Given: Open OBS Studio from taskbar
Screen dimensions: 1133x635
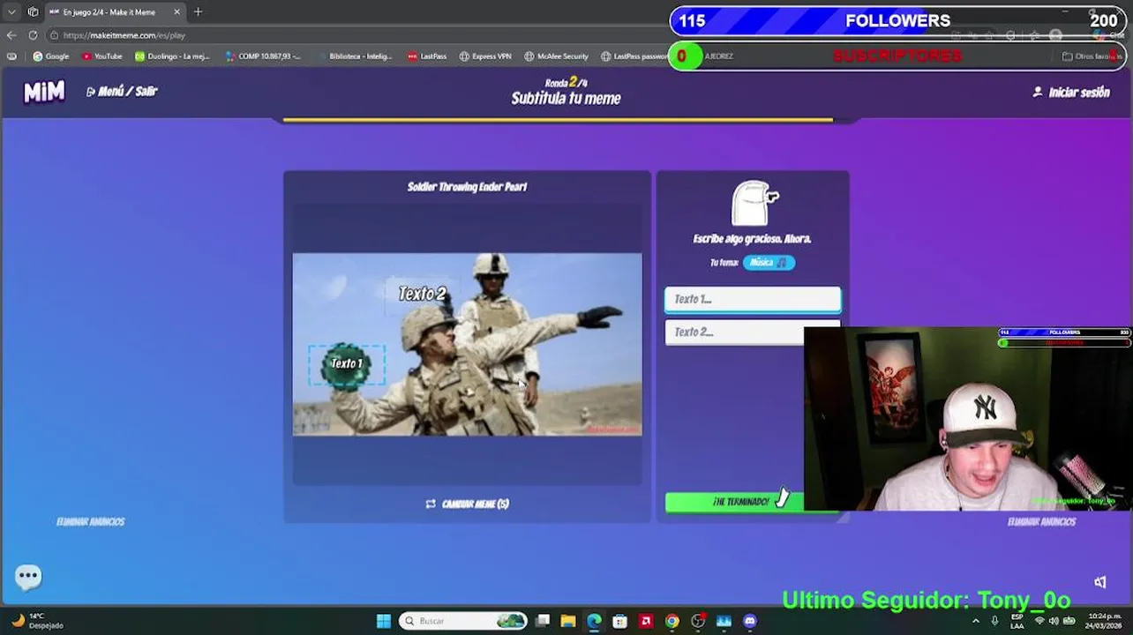Looking at the screenshot, I should click(698, 621).
